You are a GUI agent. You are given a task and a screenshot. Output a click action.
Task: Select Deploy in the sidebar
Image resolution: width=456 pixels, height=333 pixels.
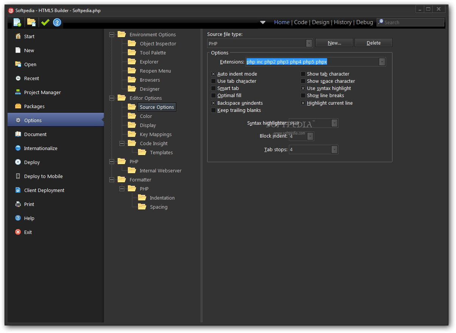(x=56, y=163)
